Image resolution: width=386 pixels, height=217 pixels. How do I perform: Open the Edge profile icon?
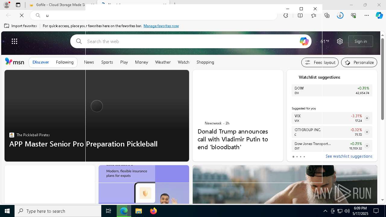[7, 5]
